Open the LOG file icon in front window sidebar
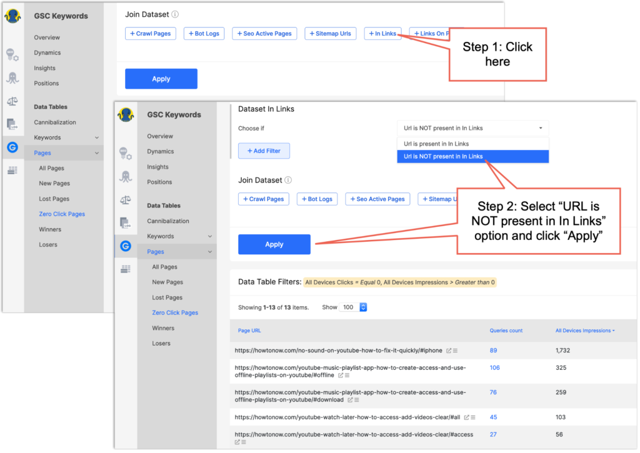The image size is (640, 453). click(125, 223)
